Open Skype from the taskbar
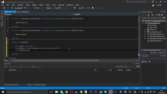The image size is (167, 94). (x=62, y=92)
